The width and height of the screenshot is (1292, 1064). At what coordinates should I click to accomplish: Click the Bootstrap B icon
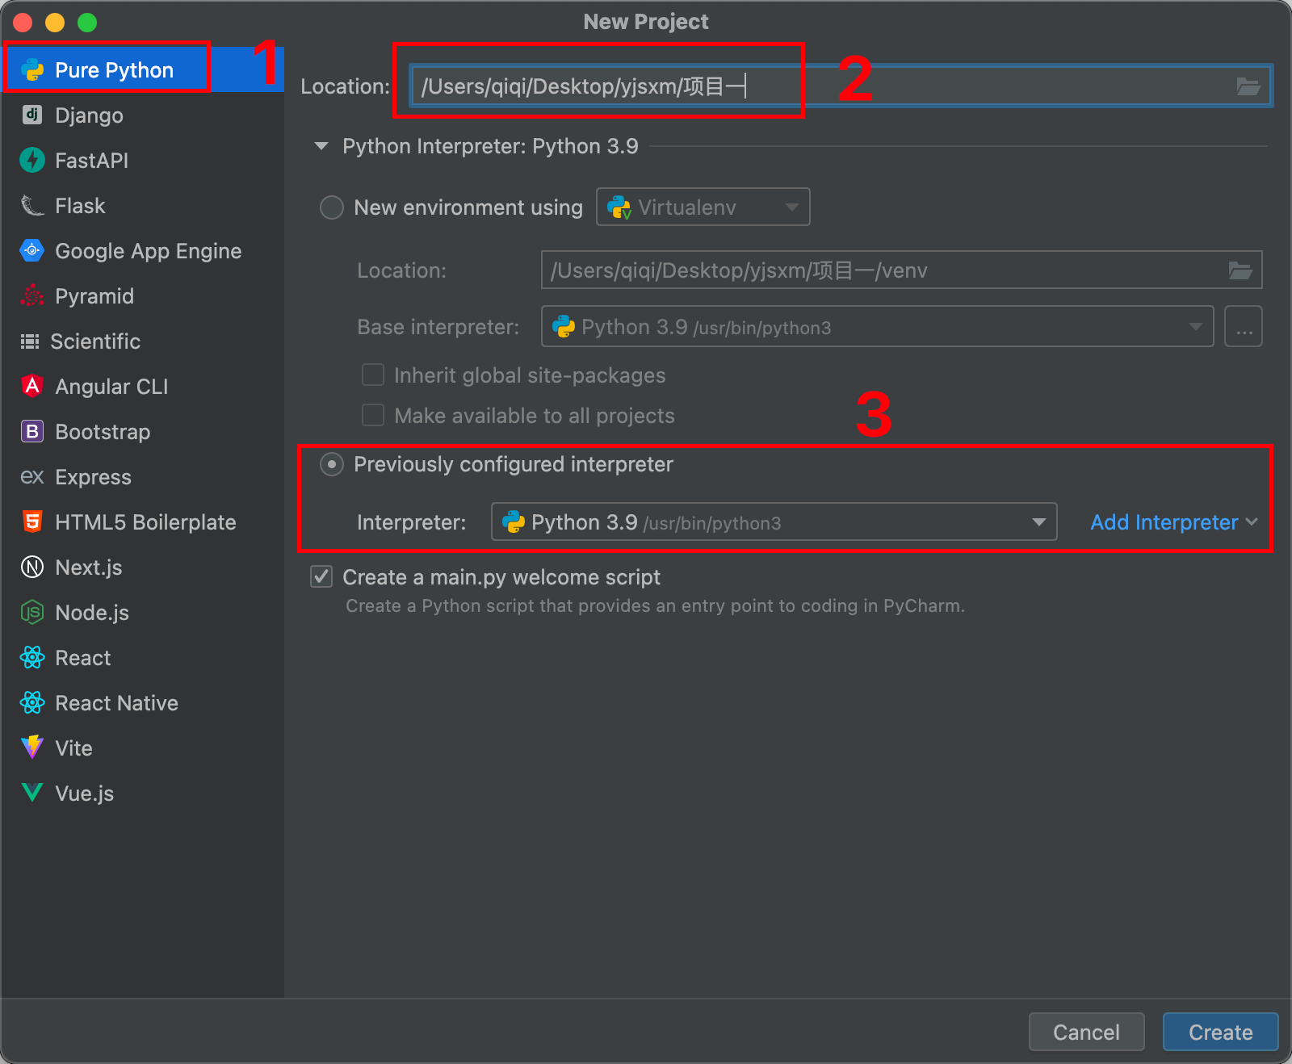[x=32, y=431]
